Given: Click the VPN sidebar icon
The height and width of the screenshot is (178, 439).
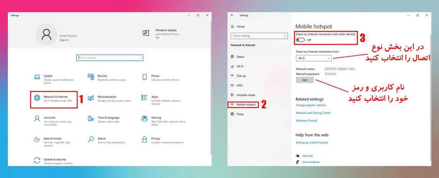Looking at the screenshot, I should [x=232, y=85].
